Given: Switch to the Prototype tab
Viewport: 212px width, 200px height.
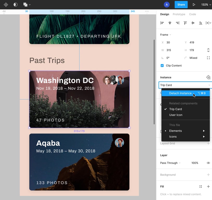Looking at the screenshot, I should 179,14.
